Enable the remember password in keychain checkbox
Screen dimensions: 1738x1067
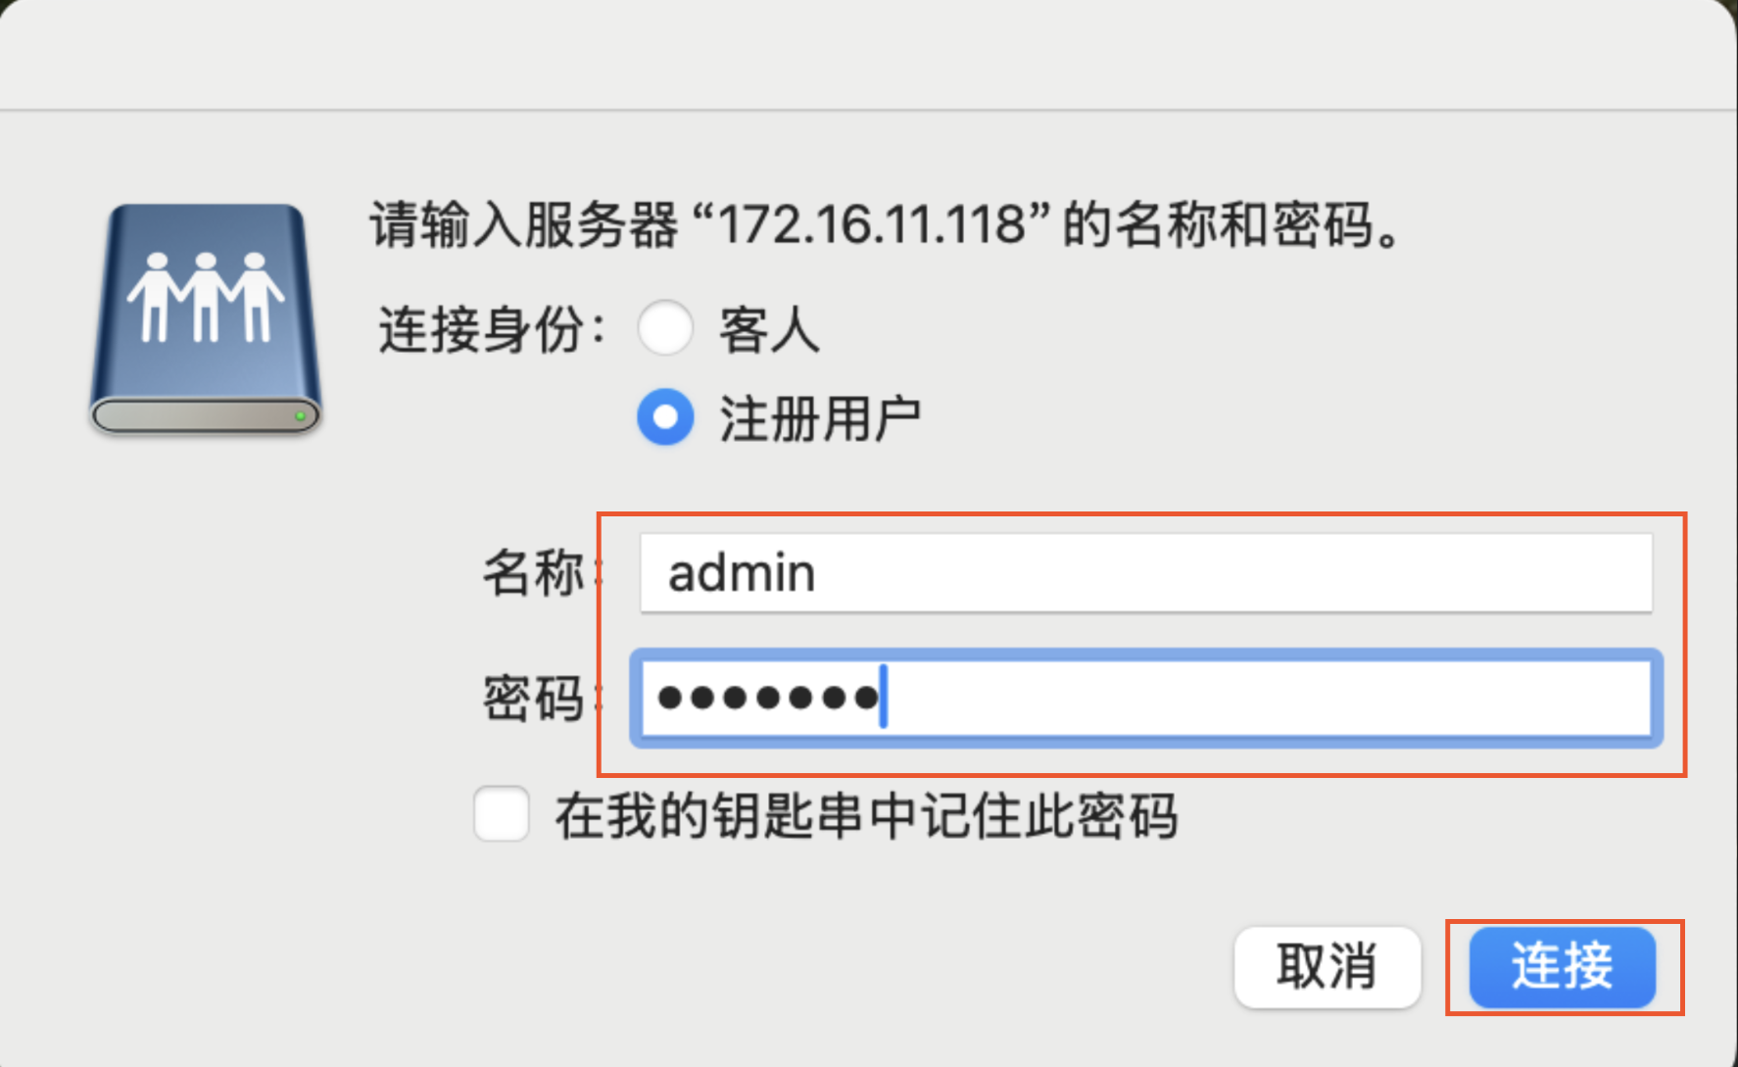[502, 814]
